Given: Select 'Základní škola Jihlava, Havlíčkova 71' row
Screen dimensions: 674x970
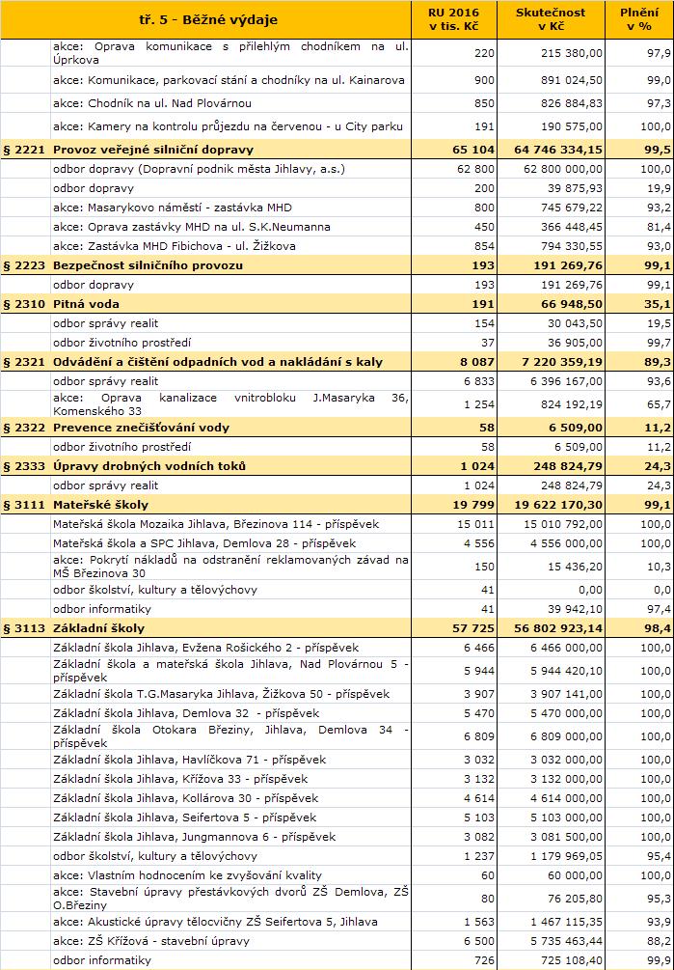Looking at the screenshot, I should [x=337, y=759].
